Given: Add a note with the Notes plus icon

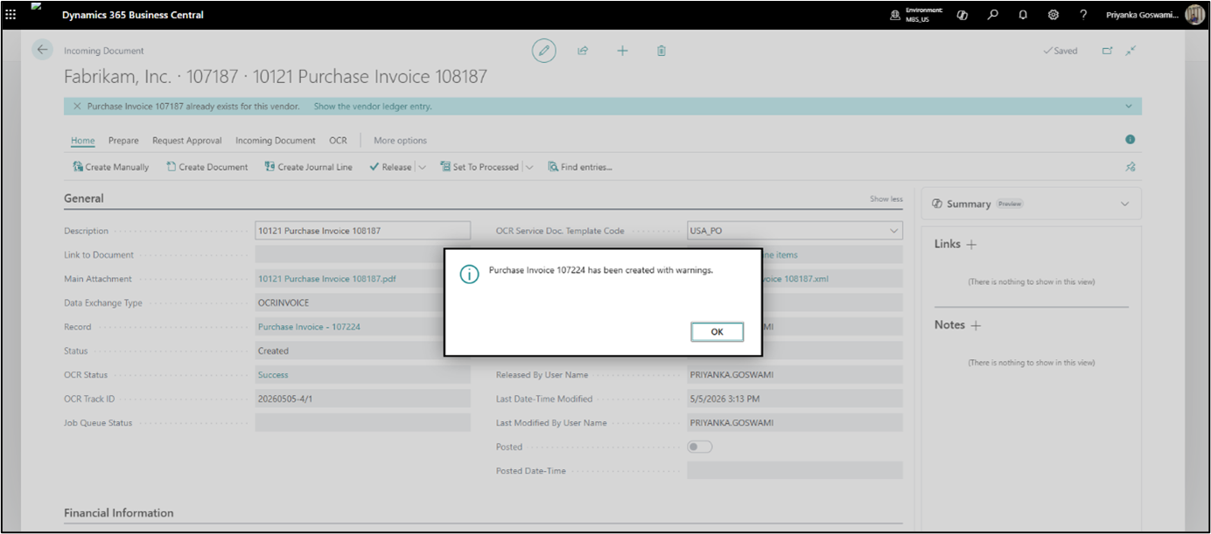Looking at the screenshot, I should tap(976, 325).
